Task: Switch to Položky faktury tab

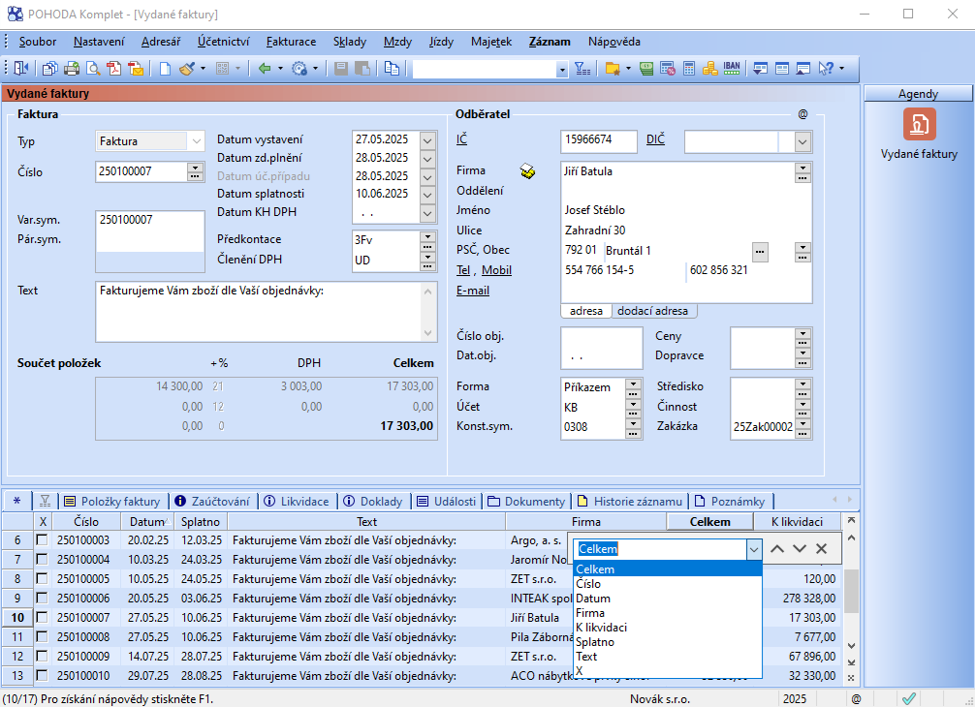Action: click(112, 501)
